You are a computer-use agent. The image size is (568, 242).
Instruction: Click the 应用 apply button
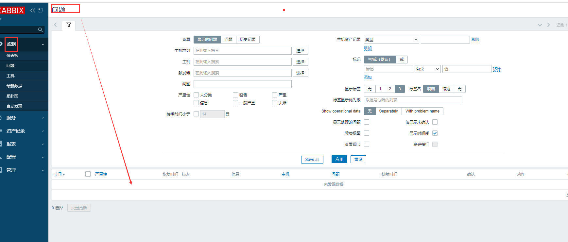point(339,160)
